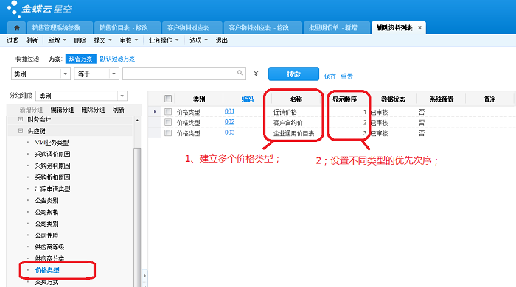516x287 pixels.
Task: Click 删除 in the toolbar
Action: 80,40
